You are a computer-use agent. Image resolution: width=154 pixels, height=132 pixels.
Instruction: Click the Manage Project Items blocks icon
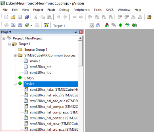point(107,25)
